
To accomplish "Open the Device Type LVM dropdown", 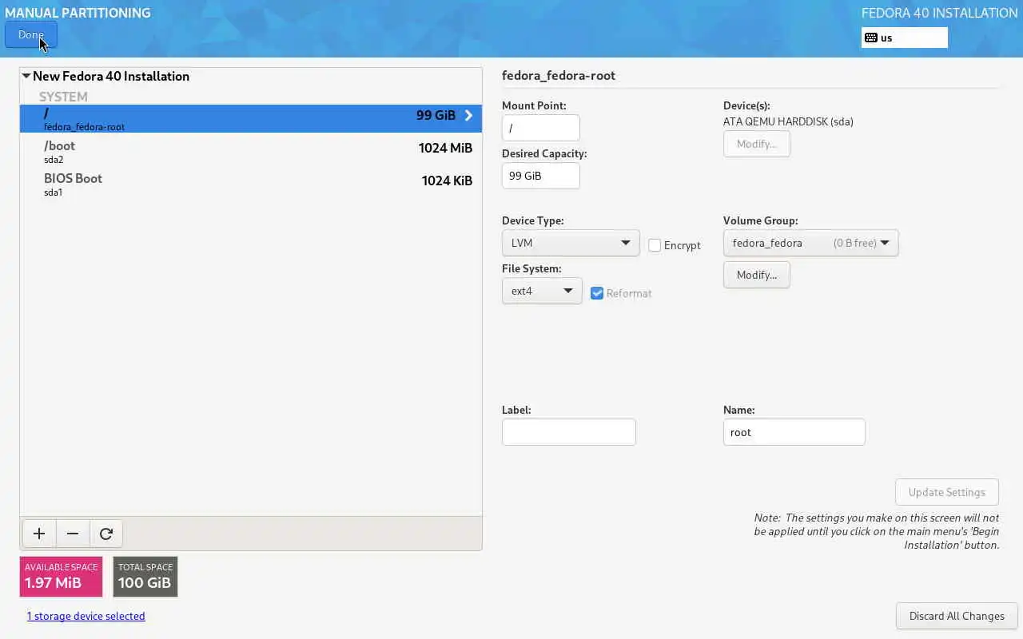I will click(x=571, y=243).
